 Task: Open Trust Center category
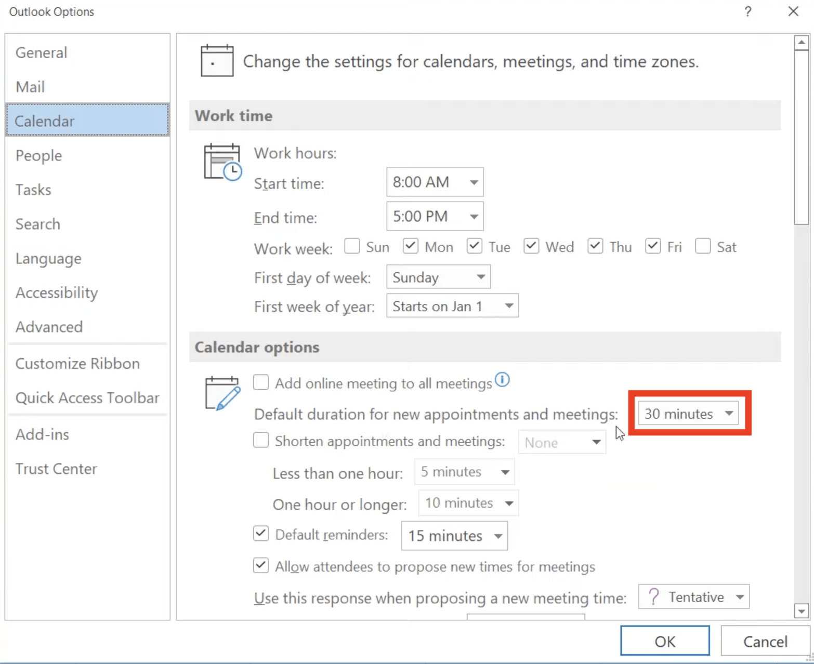(87, 469)
